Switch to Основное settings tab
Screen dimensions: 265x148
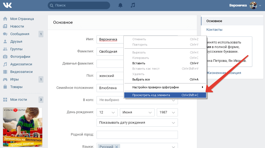tap(232, 21)
